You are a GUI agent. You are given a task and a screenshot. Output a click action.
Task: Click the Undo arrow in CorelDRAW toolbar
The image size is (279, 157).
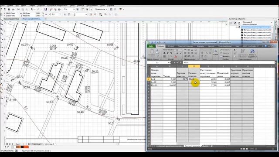point(32,10)
